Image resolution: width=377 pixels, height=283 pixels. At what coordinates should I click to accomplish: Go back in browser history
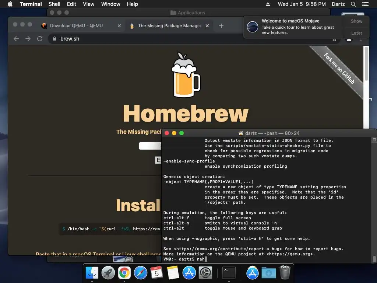coord(16,39)
